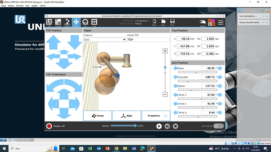Switch to the Installation tab
This screenshot has height=152, width=271.
point(67,22)
